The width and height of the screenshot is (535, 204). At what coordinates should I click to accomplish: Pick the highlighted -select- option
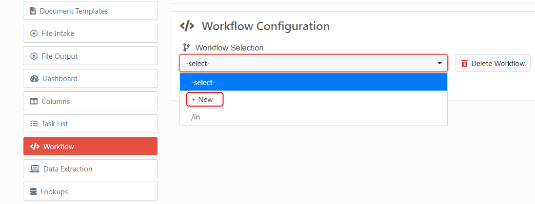coord(314,82)
